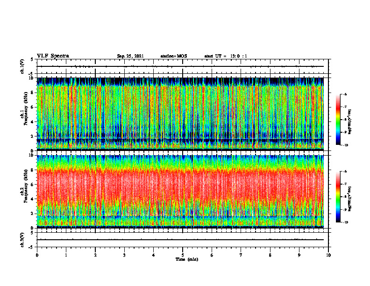Click the 'start UT = 13: 0 : 1' text
Screen dimensions: 370x286
tap(226, 56)
